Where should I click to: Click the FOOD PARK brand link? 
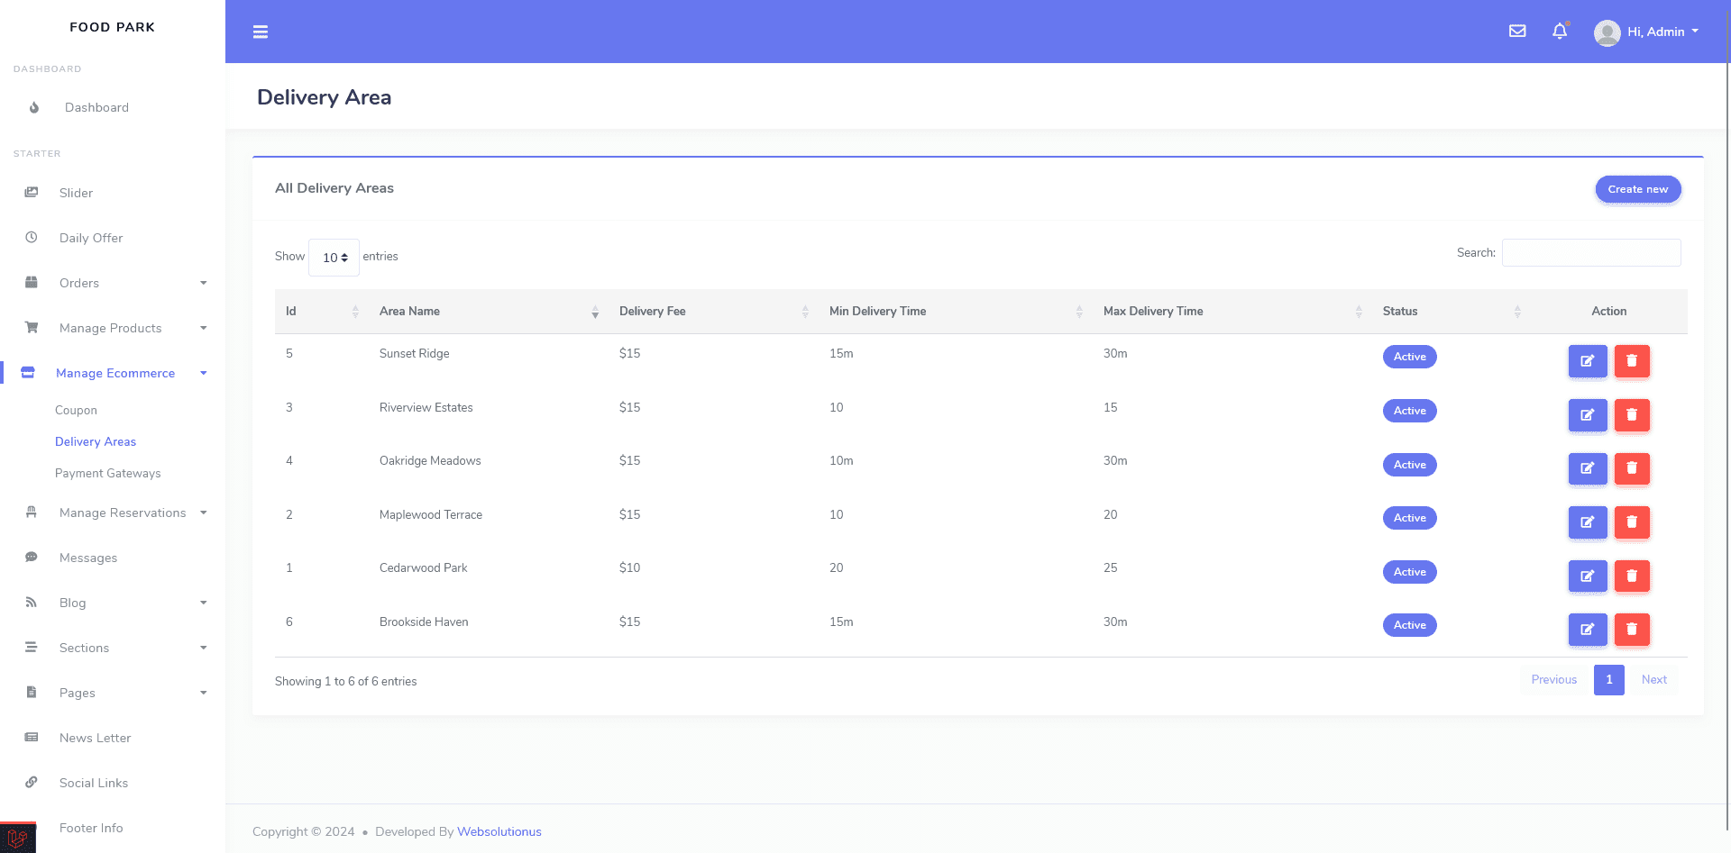click(113, 27)
